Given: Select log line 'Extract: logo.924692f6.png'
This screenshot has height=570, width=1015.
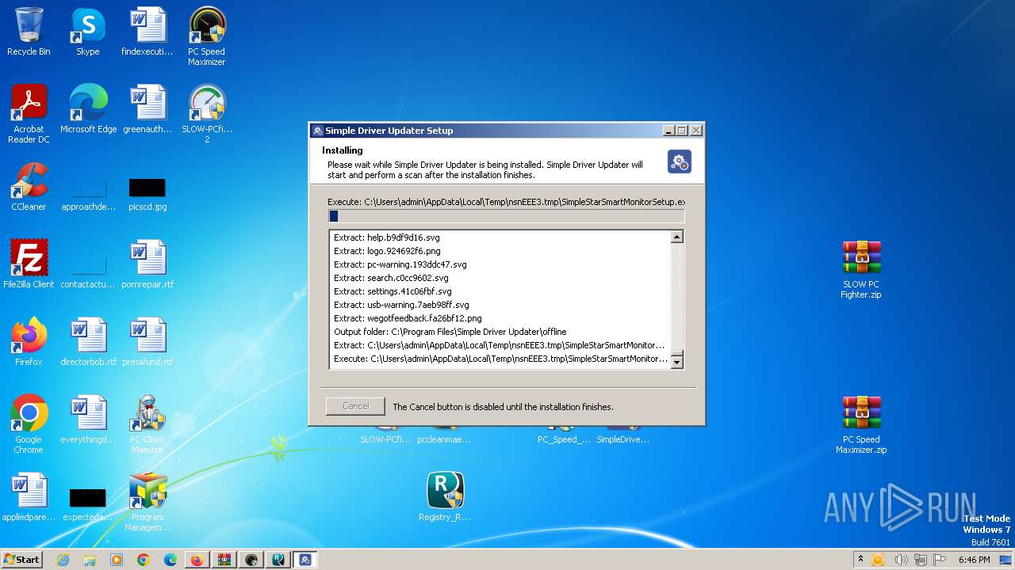Looking at the screenshot, I should [x=387, y=251].
